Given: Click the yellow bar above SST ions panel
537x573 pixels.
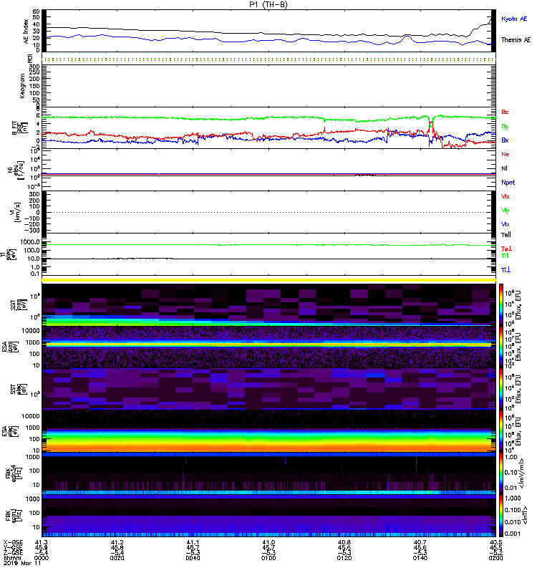Looking at the screenshot, I should pos(268,280).
